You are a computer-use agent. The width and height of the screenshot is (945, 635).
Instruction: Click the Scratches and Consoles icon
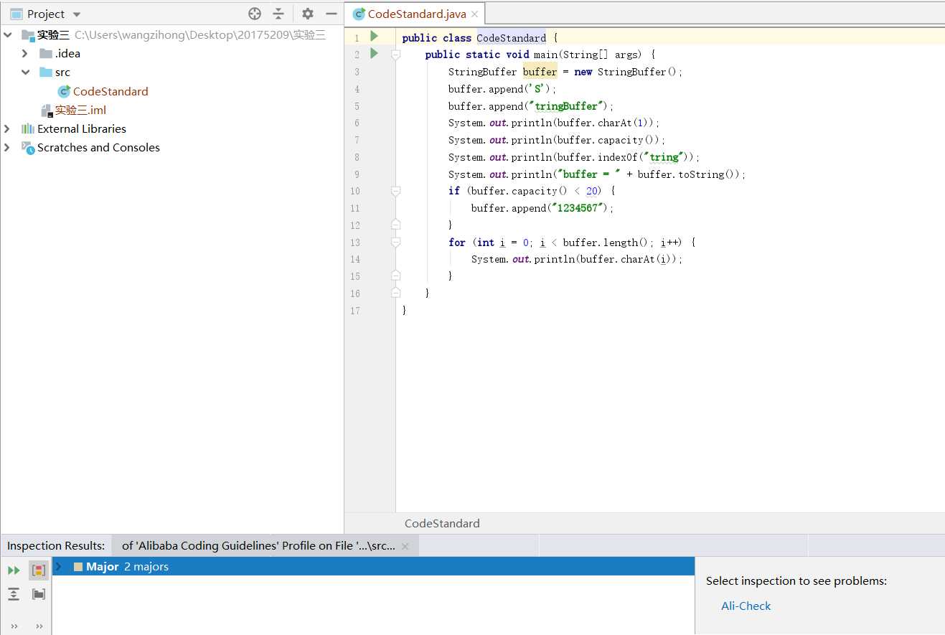pyautogui.click(x=28, y=147)
